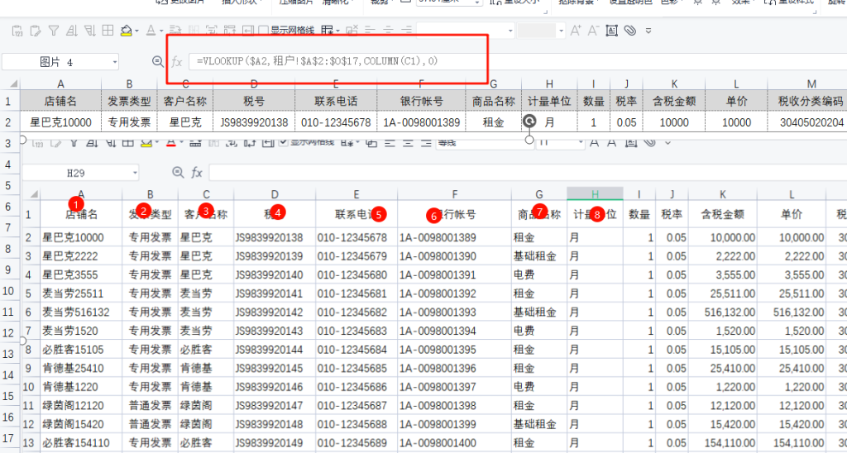Open the fill color dropdown arrow

coord(136,31)
